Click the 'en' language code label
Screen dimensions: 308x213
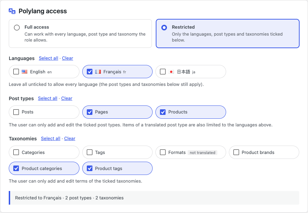49,72
